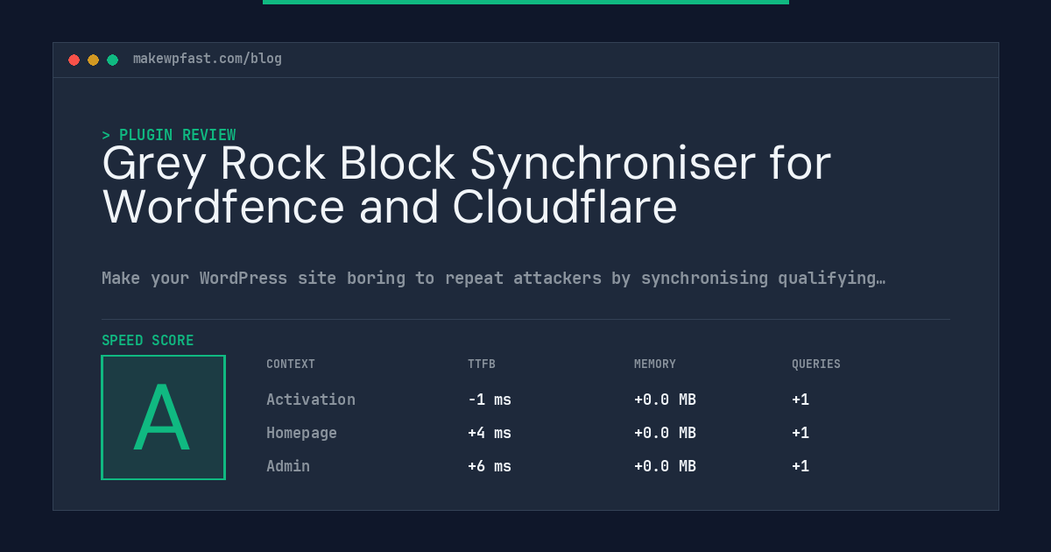Click the red close dot in window header
Screen dimensions: 1051x552
[x=74, y=60]
